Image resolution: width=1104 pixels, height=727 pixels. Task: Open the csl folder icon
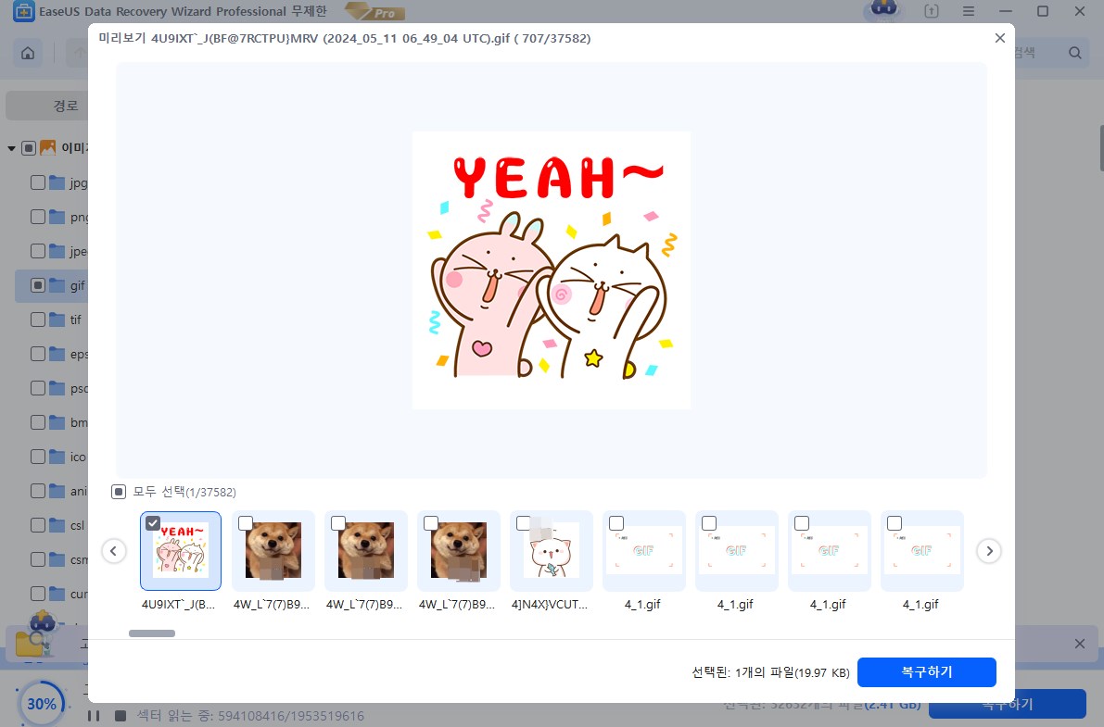[57, 525]
